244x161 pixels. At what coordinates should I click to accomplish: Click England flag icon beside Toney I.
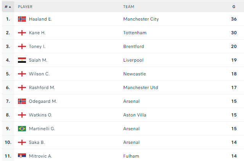(22, 46)
